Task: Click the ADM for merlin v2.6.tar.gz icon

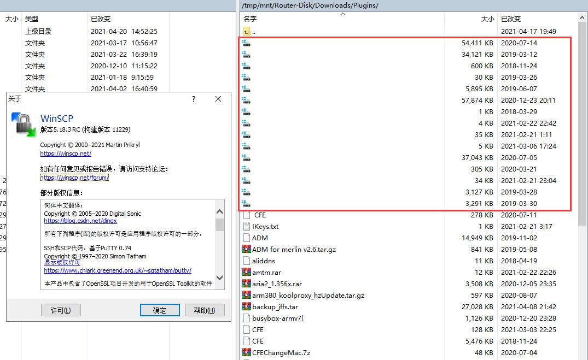Action: 247,250
